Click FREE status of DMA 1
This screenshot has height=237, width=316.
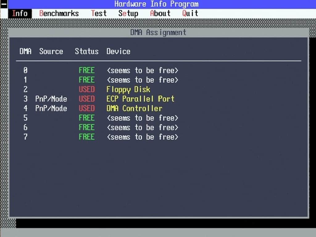(x=87, y=80)
